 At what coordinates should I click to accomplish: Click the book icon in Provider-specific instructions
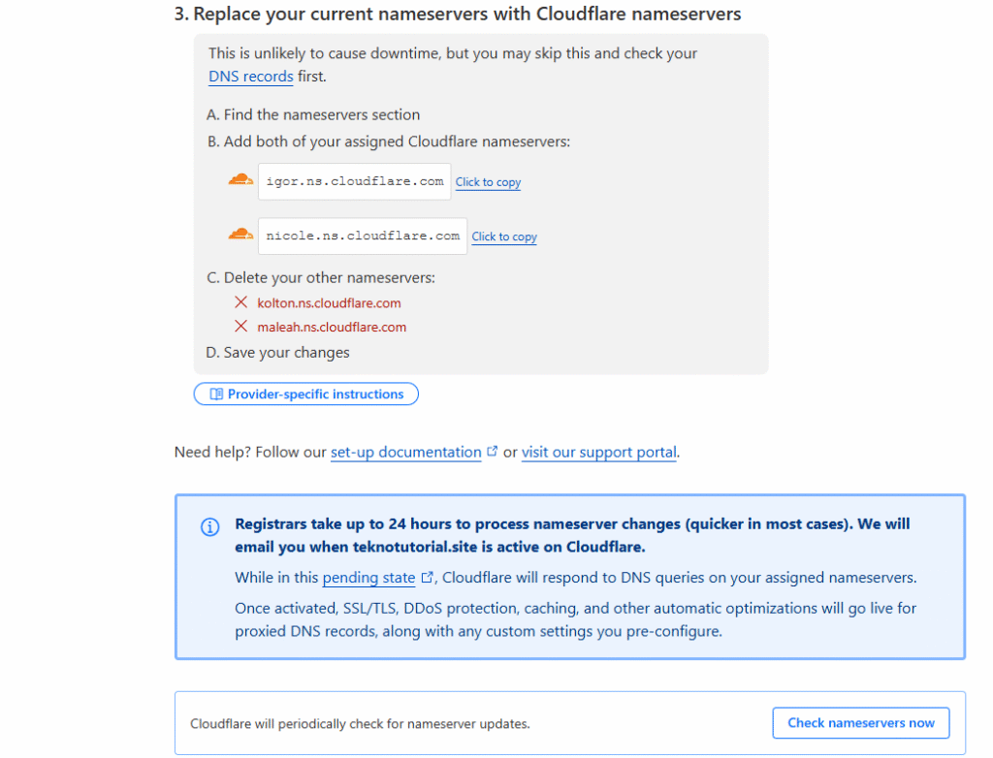coord(216,394)
